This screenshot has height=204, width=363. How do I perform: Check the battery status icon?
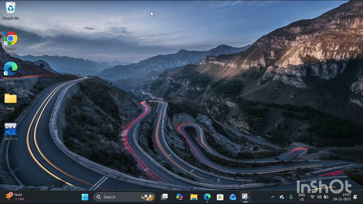pyautogui.click(x=326, y=197)
